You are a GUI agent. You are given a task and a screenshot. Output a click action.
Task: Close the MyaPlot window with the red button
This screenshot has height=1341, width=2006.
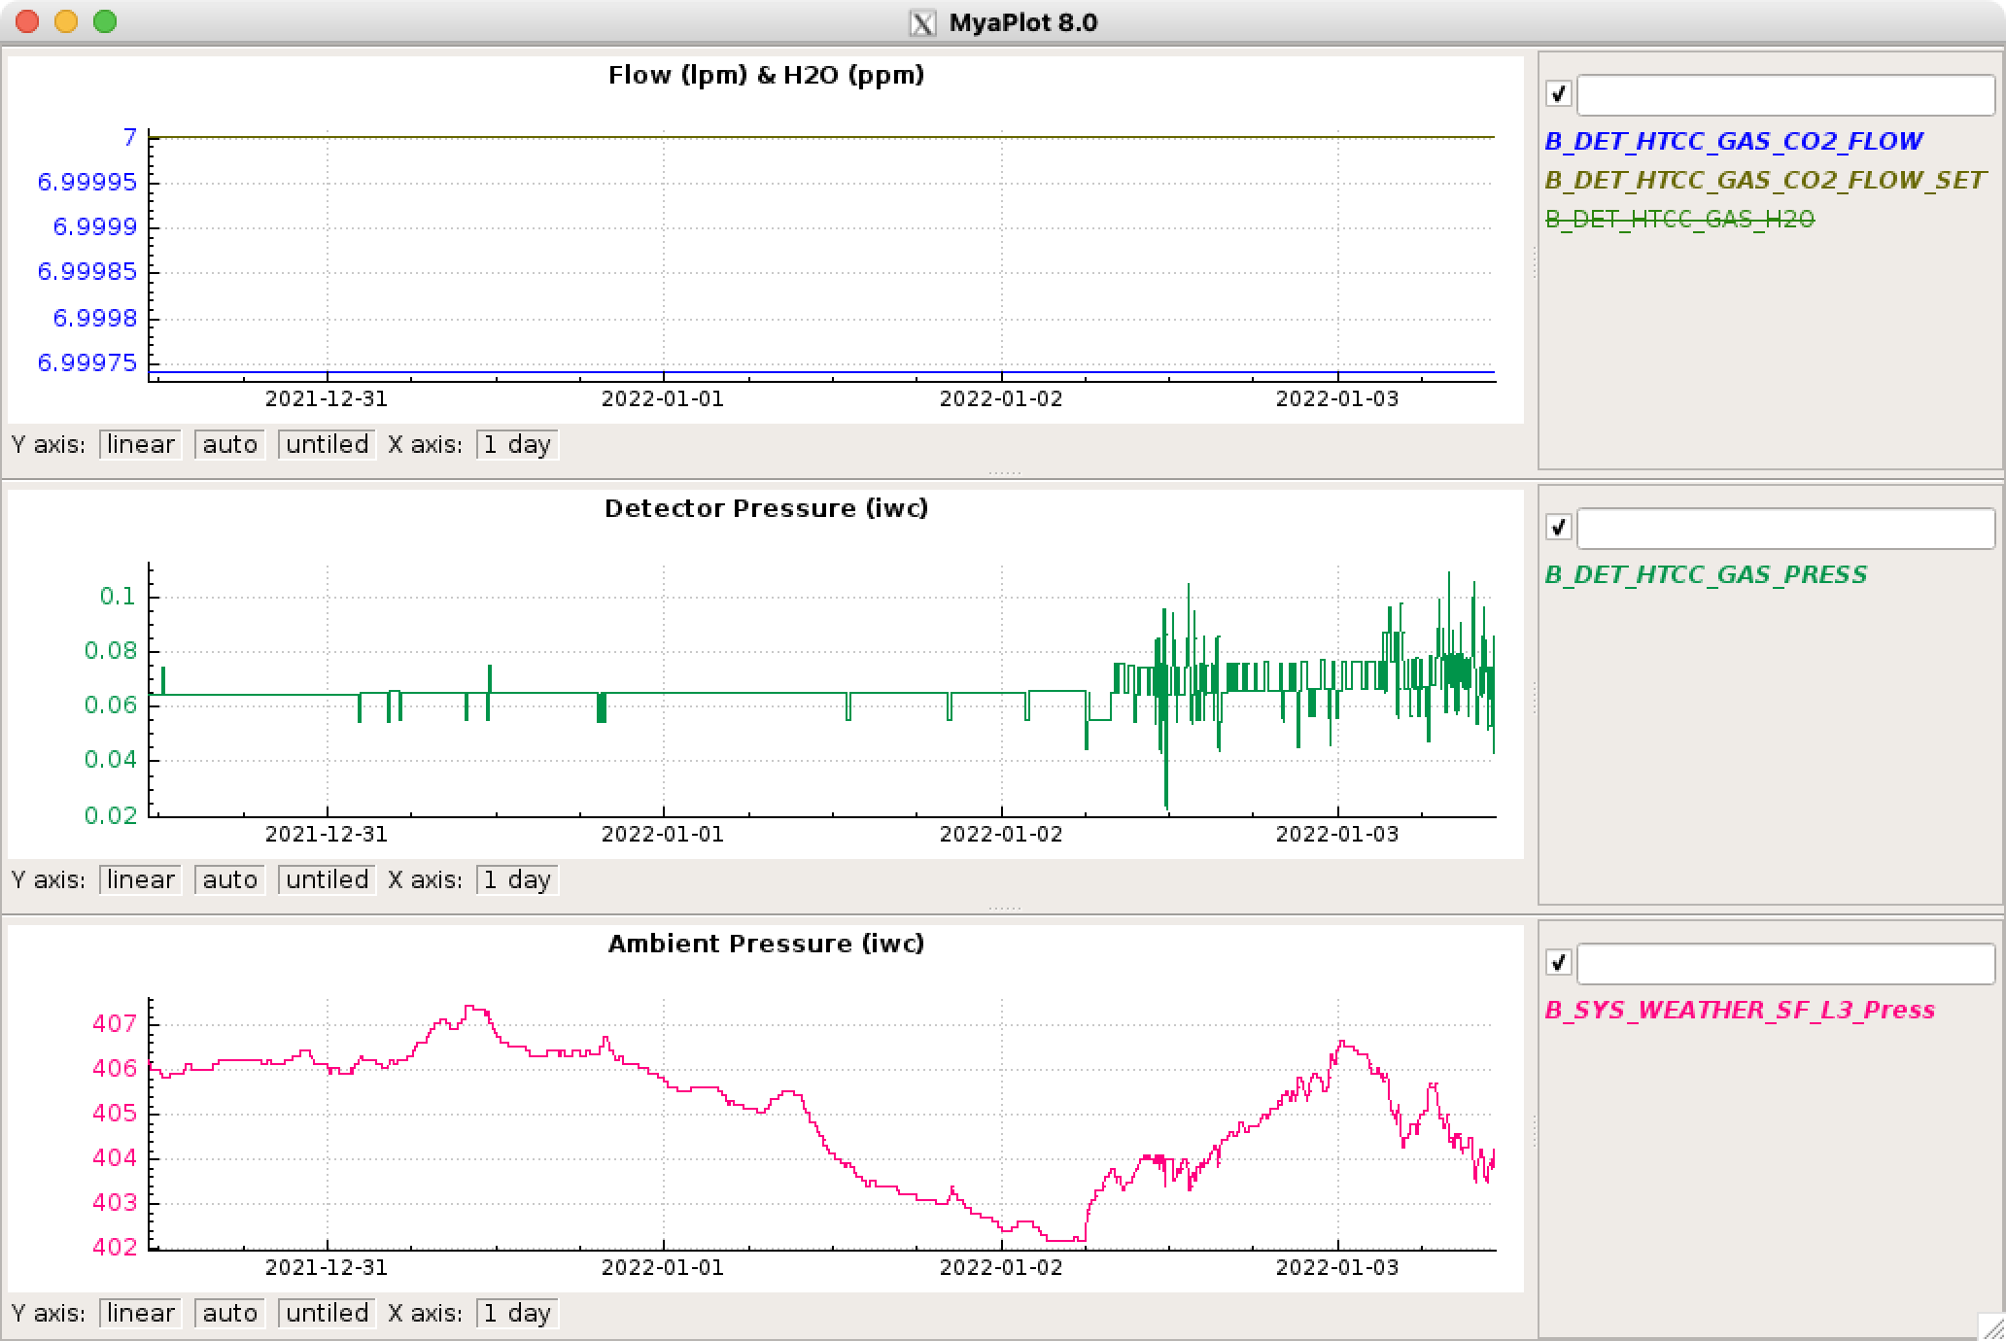pos(27,21)
